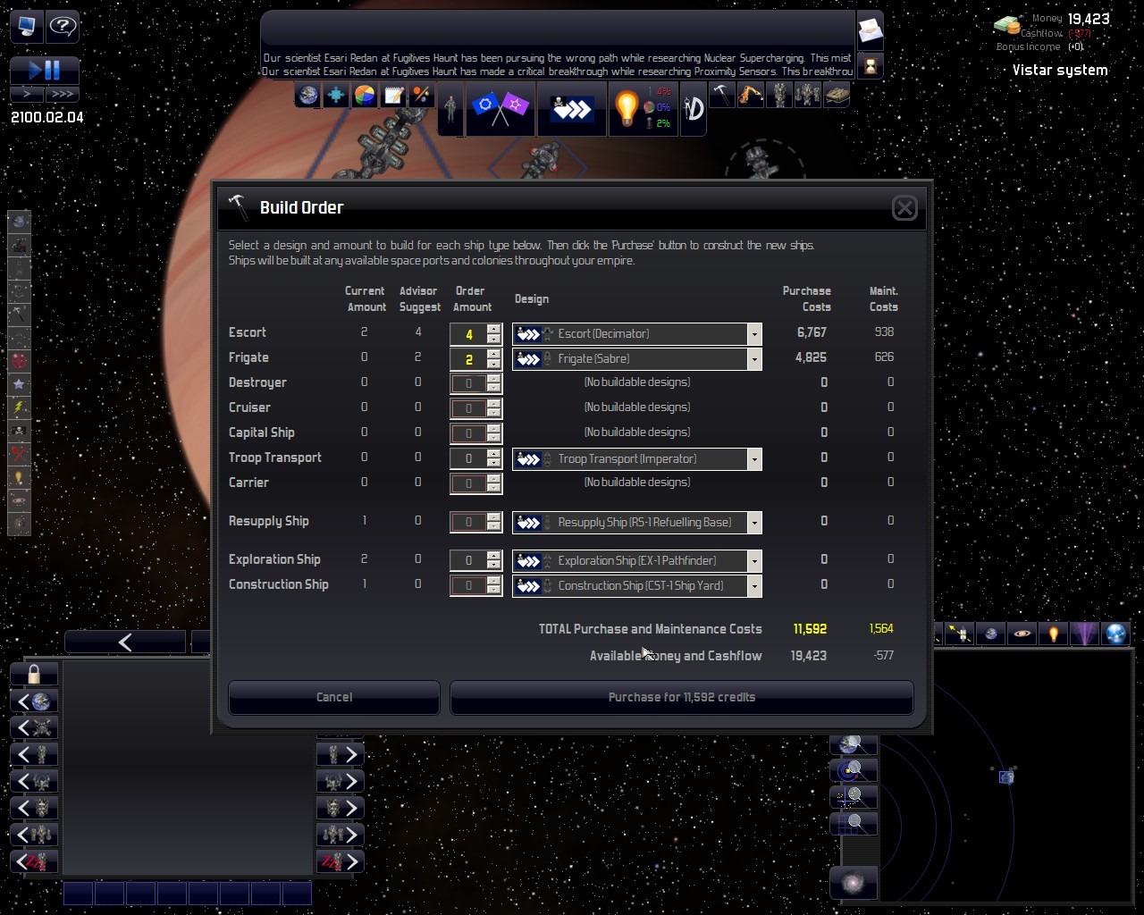The width and height of the screenshot is (1144, 915).
Task: Cycle to previous colony with globe arrow
Action: click(34, 701)
